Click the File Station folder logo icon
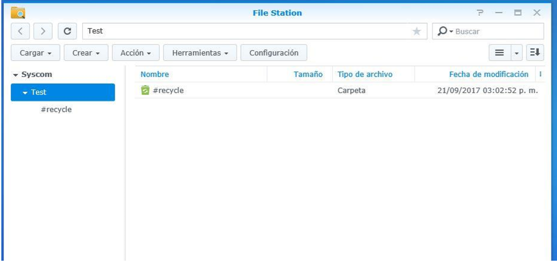 tap(18, 13)
